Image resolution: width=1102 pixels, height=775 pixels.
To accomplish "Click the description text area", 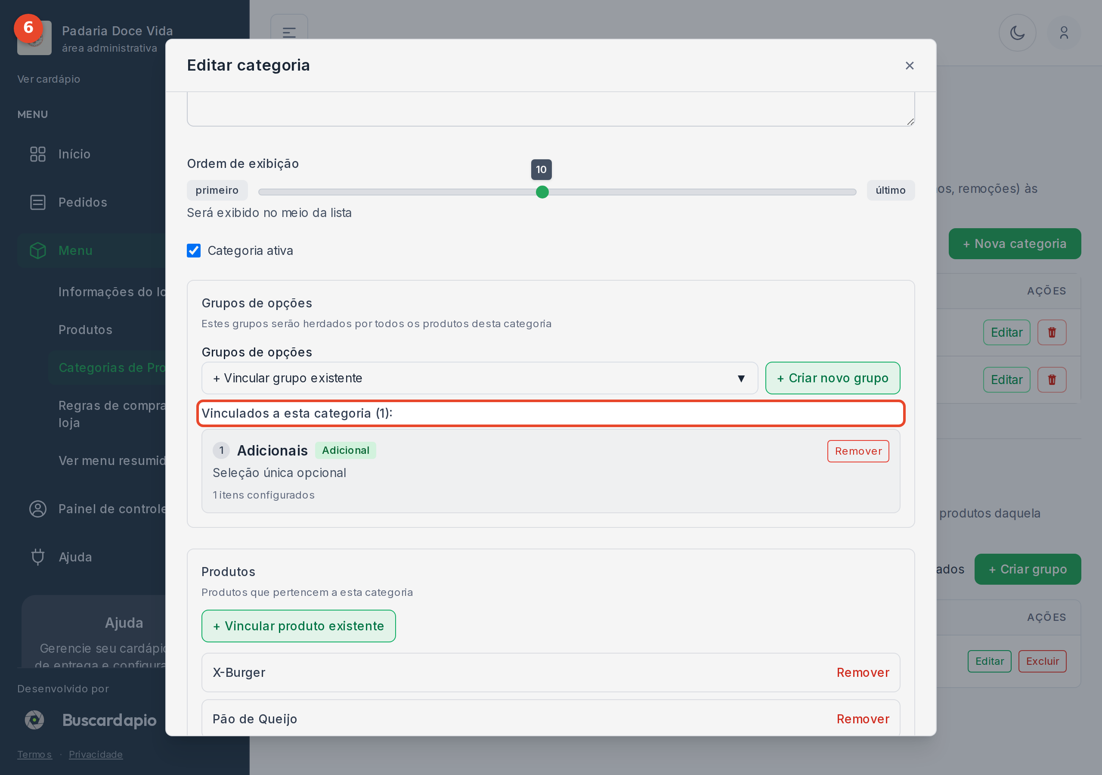I will tap(551, 109).
